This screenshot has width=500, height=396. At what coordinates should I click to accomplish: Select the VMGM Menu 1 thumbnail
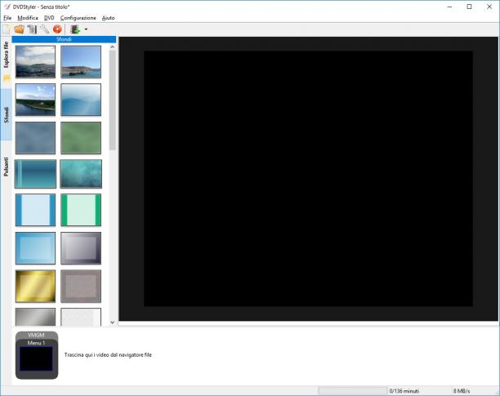[x=37, y=355]
